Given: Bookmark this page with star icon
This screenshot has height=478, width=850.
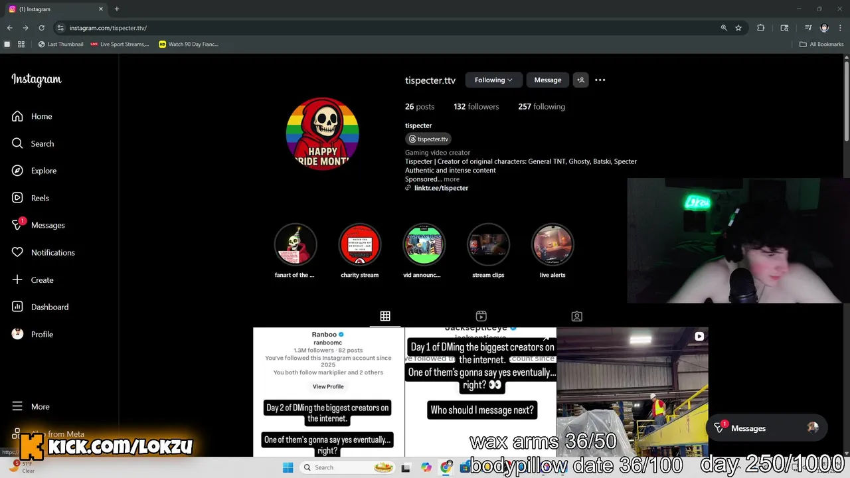Looking at the screenshot, I should click(738, 28).
